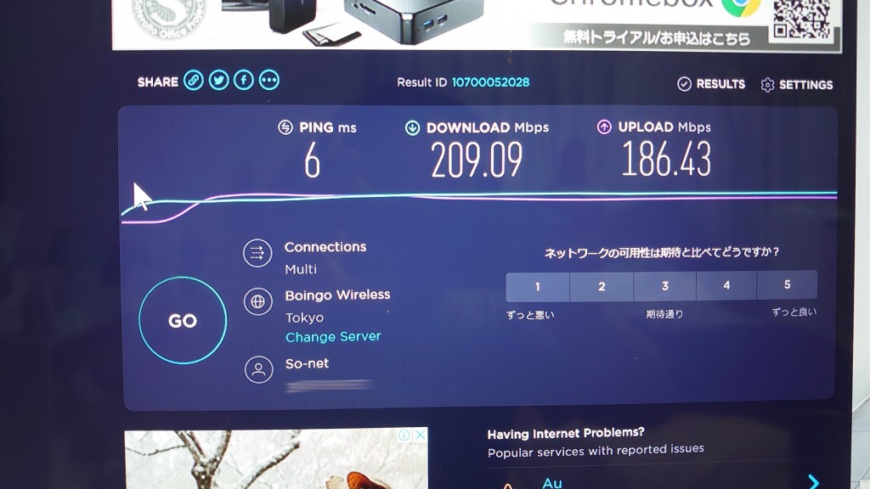
Task: Close the snowy tree advertisement
Action: click(x=421, y=436)
